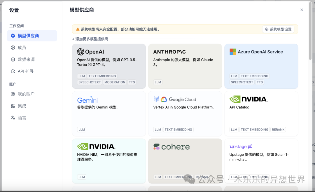Click the OpenAI logo on provider card
This screenshot has width=315, height=192.
[x=90, y=52]
